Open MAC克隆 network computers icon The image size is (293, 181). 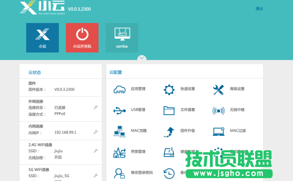[x=120, y=132]
